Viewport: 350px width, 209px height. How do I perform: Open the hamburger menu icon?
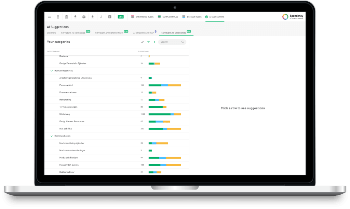pyautogui.click(x=50, y=17)
